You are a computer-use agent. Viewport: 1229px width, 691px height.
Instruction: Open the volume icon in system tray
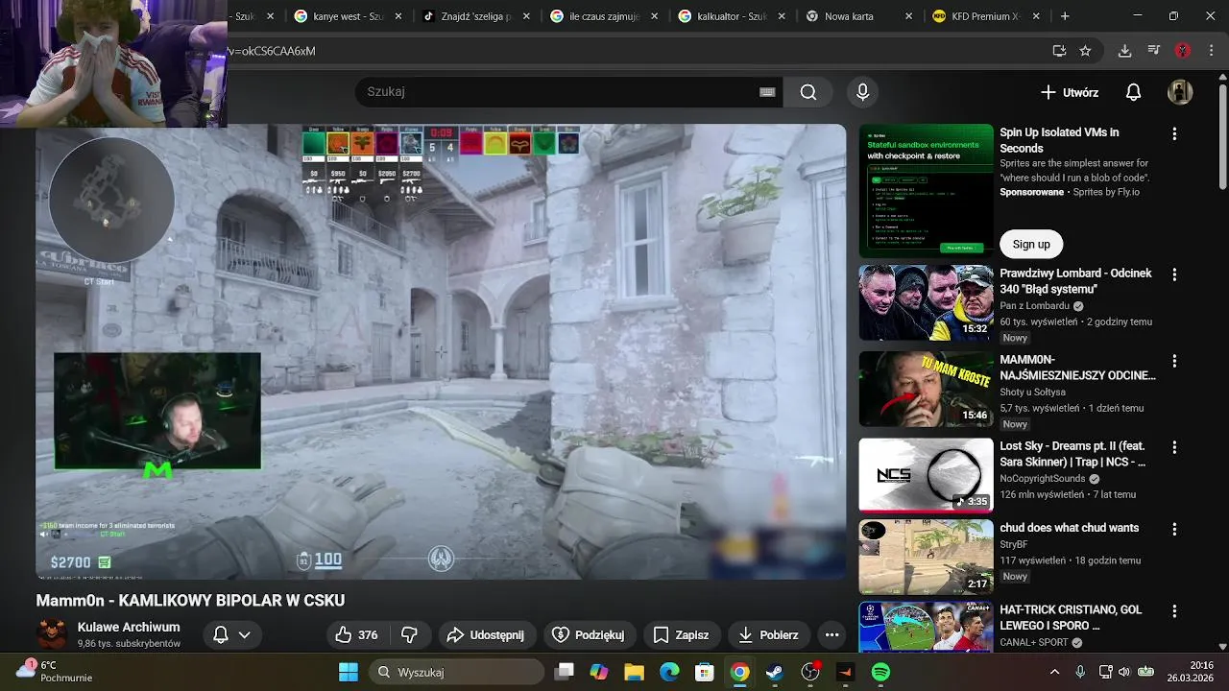(x=1123, y=672)
